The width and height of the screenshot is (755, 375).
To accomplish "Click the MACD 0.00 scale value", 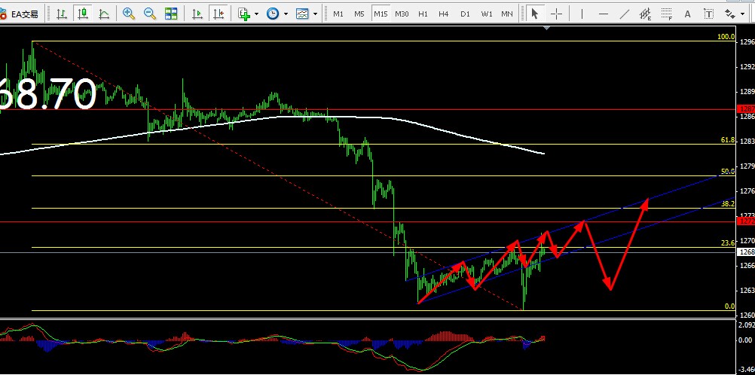I will point(744,340).
